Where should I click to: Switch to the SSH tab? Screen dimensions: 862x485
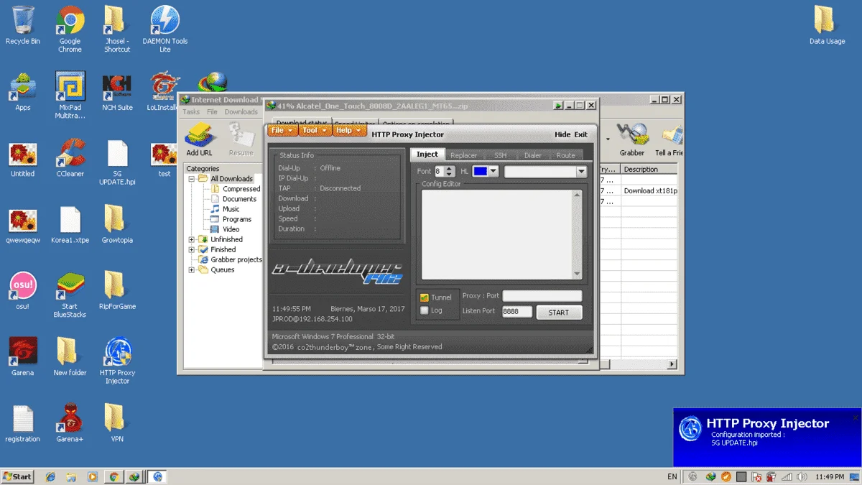[x=500, y=155]
